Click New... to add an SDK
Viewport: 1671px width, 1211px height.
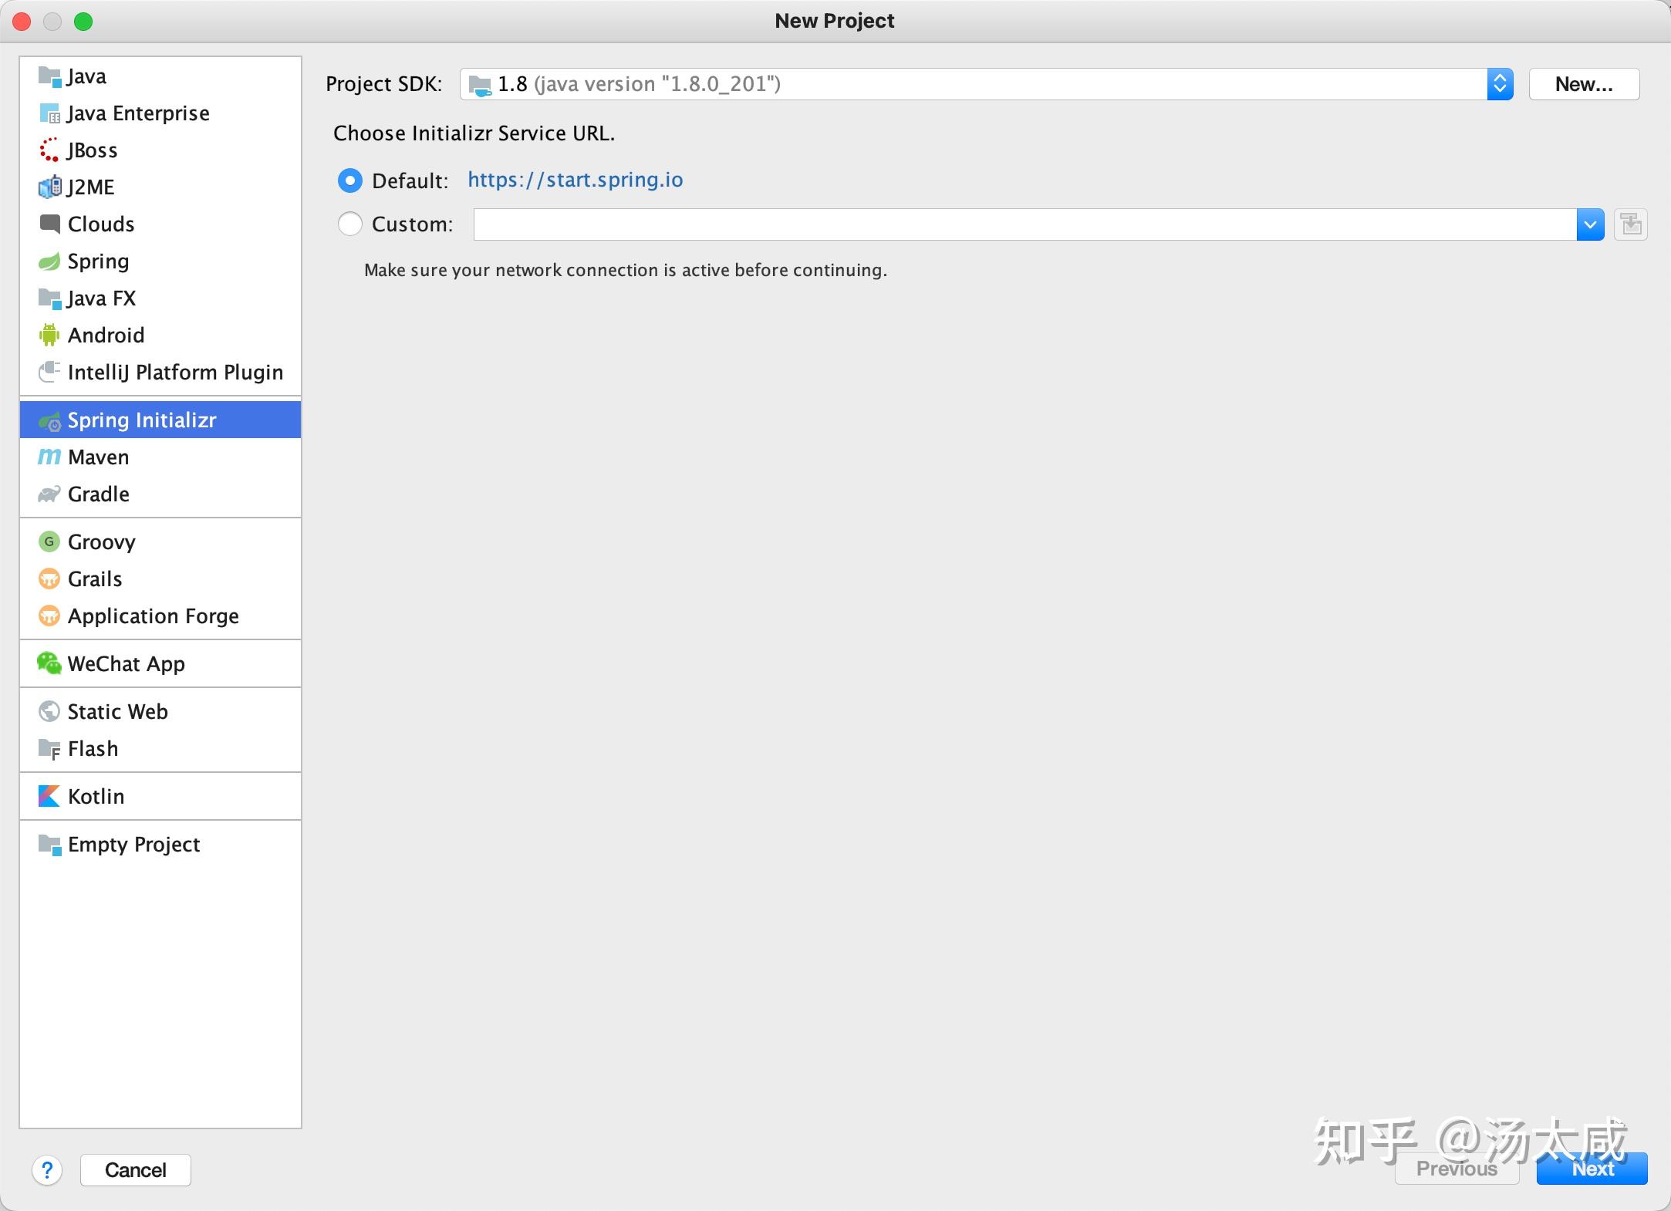click(x=1583, y=84)
